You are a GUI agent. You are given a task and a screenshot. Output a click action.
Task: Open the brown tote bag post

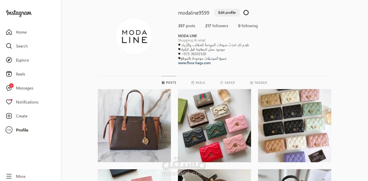[134, 126]
